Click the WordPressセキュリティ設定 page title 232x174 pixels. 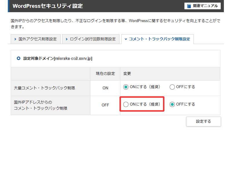coord(48,6)
